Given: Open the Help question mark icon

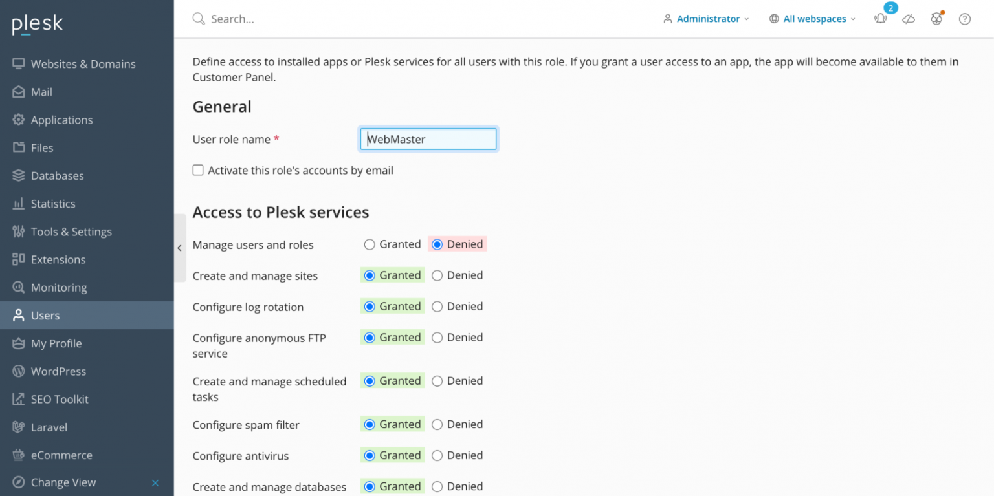Looking at the screenshot, I should (965, 19).
